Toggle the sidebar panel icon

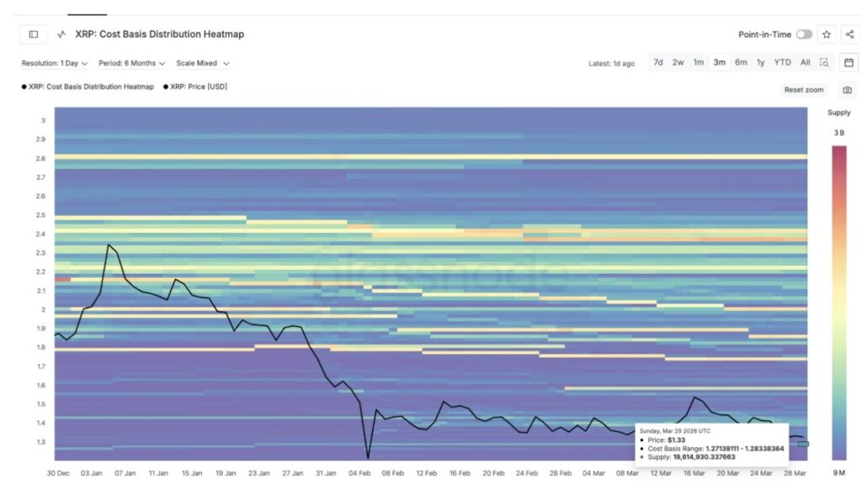tap(34, 34)
